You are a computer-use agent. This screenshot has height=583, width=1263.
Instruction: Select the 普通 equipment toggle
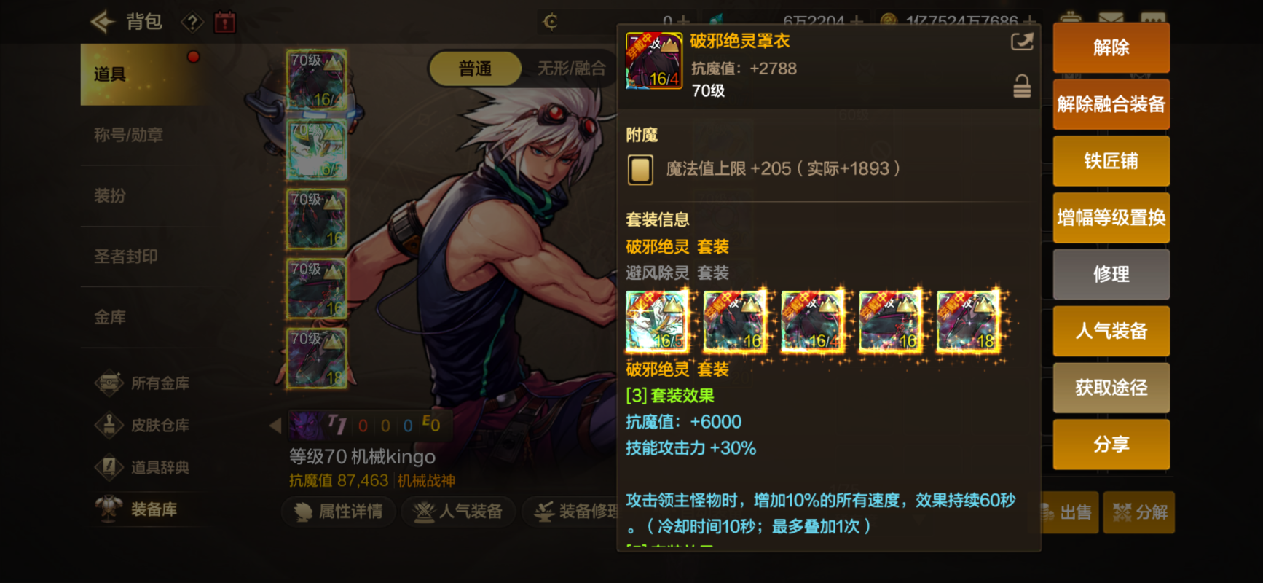[475, 69]
